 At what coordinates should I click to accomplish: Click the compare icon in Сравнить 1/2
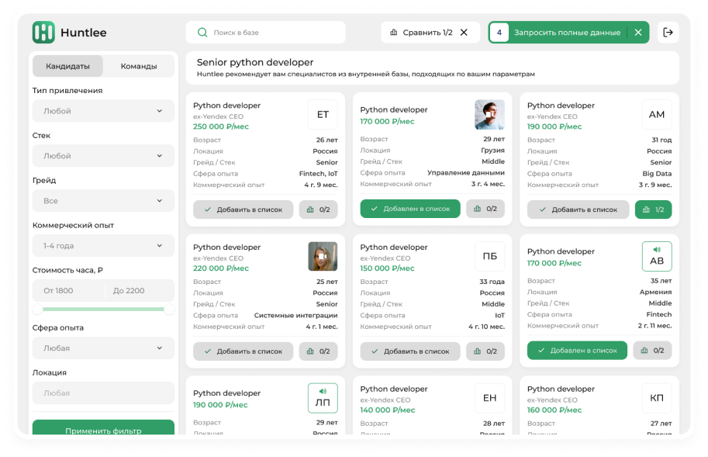(x=394, y=33)
